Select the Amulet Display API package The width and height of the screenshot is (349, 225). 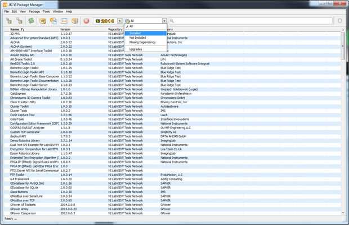(172, 55)
